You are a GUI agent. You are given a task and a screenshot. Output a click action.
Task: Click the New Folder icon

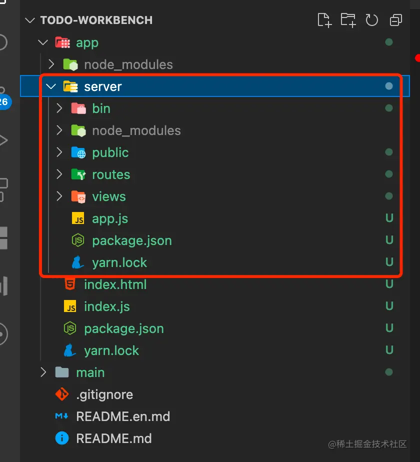(x=348, y=20)
